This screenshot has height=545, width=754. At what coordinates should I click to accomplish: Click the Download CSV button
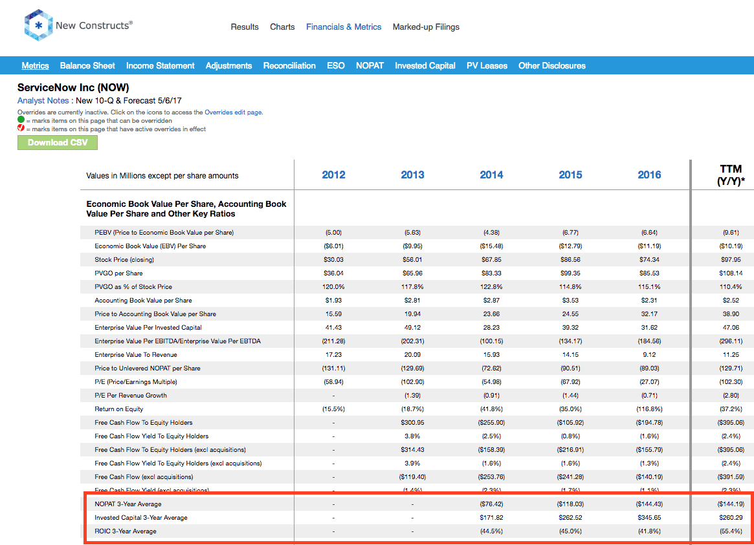(58, 143)
